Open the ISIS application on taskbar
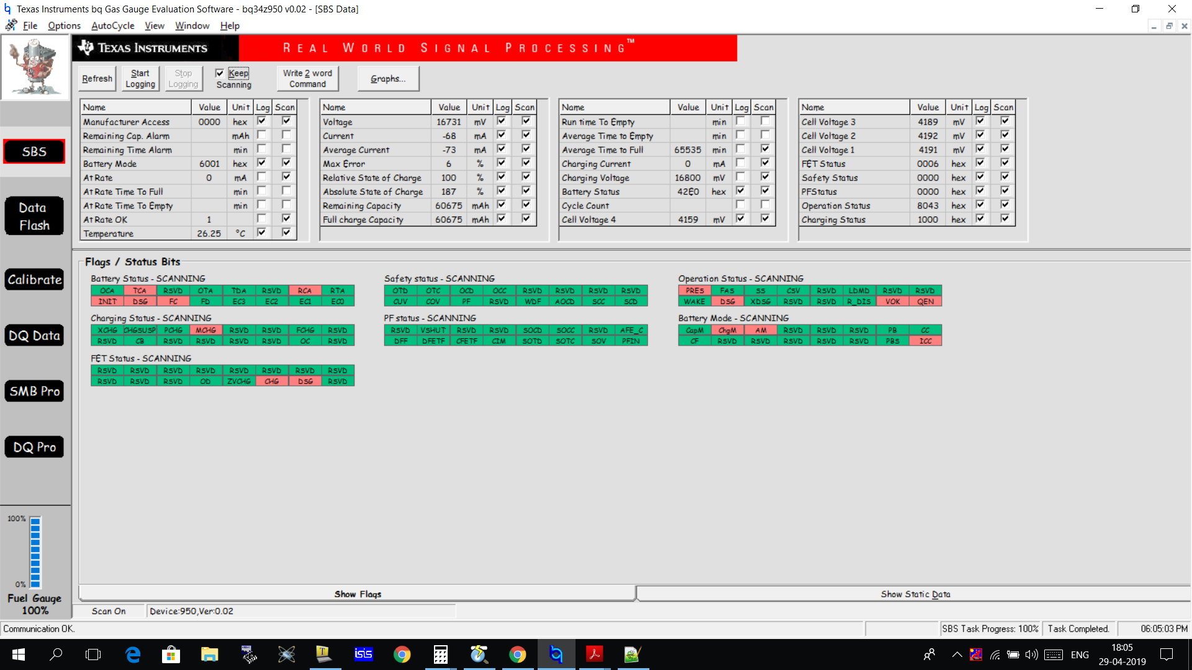This screenshot has height=670, width=1192. [x=363, y=654]
